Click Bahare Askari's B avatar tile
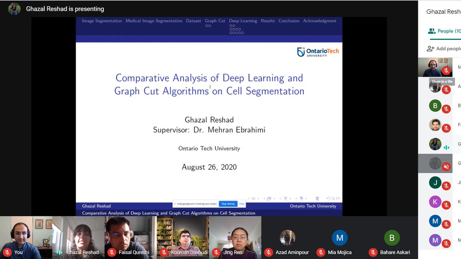 [x=392, y=238]
